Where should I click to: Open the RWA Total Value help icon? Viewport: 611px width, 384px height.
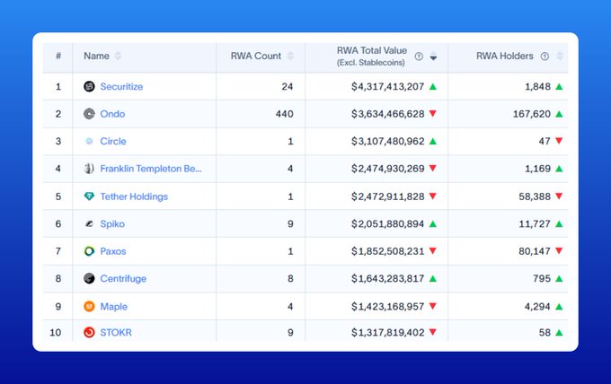[x=419, y=57]
